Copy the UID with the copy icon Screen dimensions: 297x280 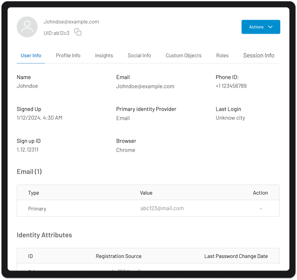[78, 32]
